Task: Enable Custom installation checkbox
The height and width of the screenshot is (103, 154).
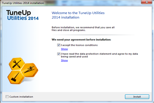Action: click(7, 97)
